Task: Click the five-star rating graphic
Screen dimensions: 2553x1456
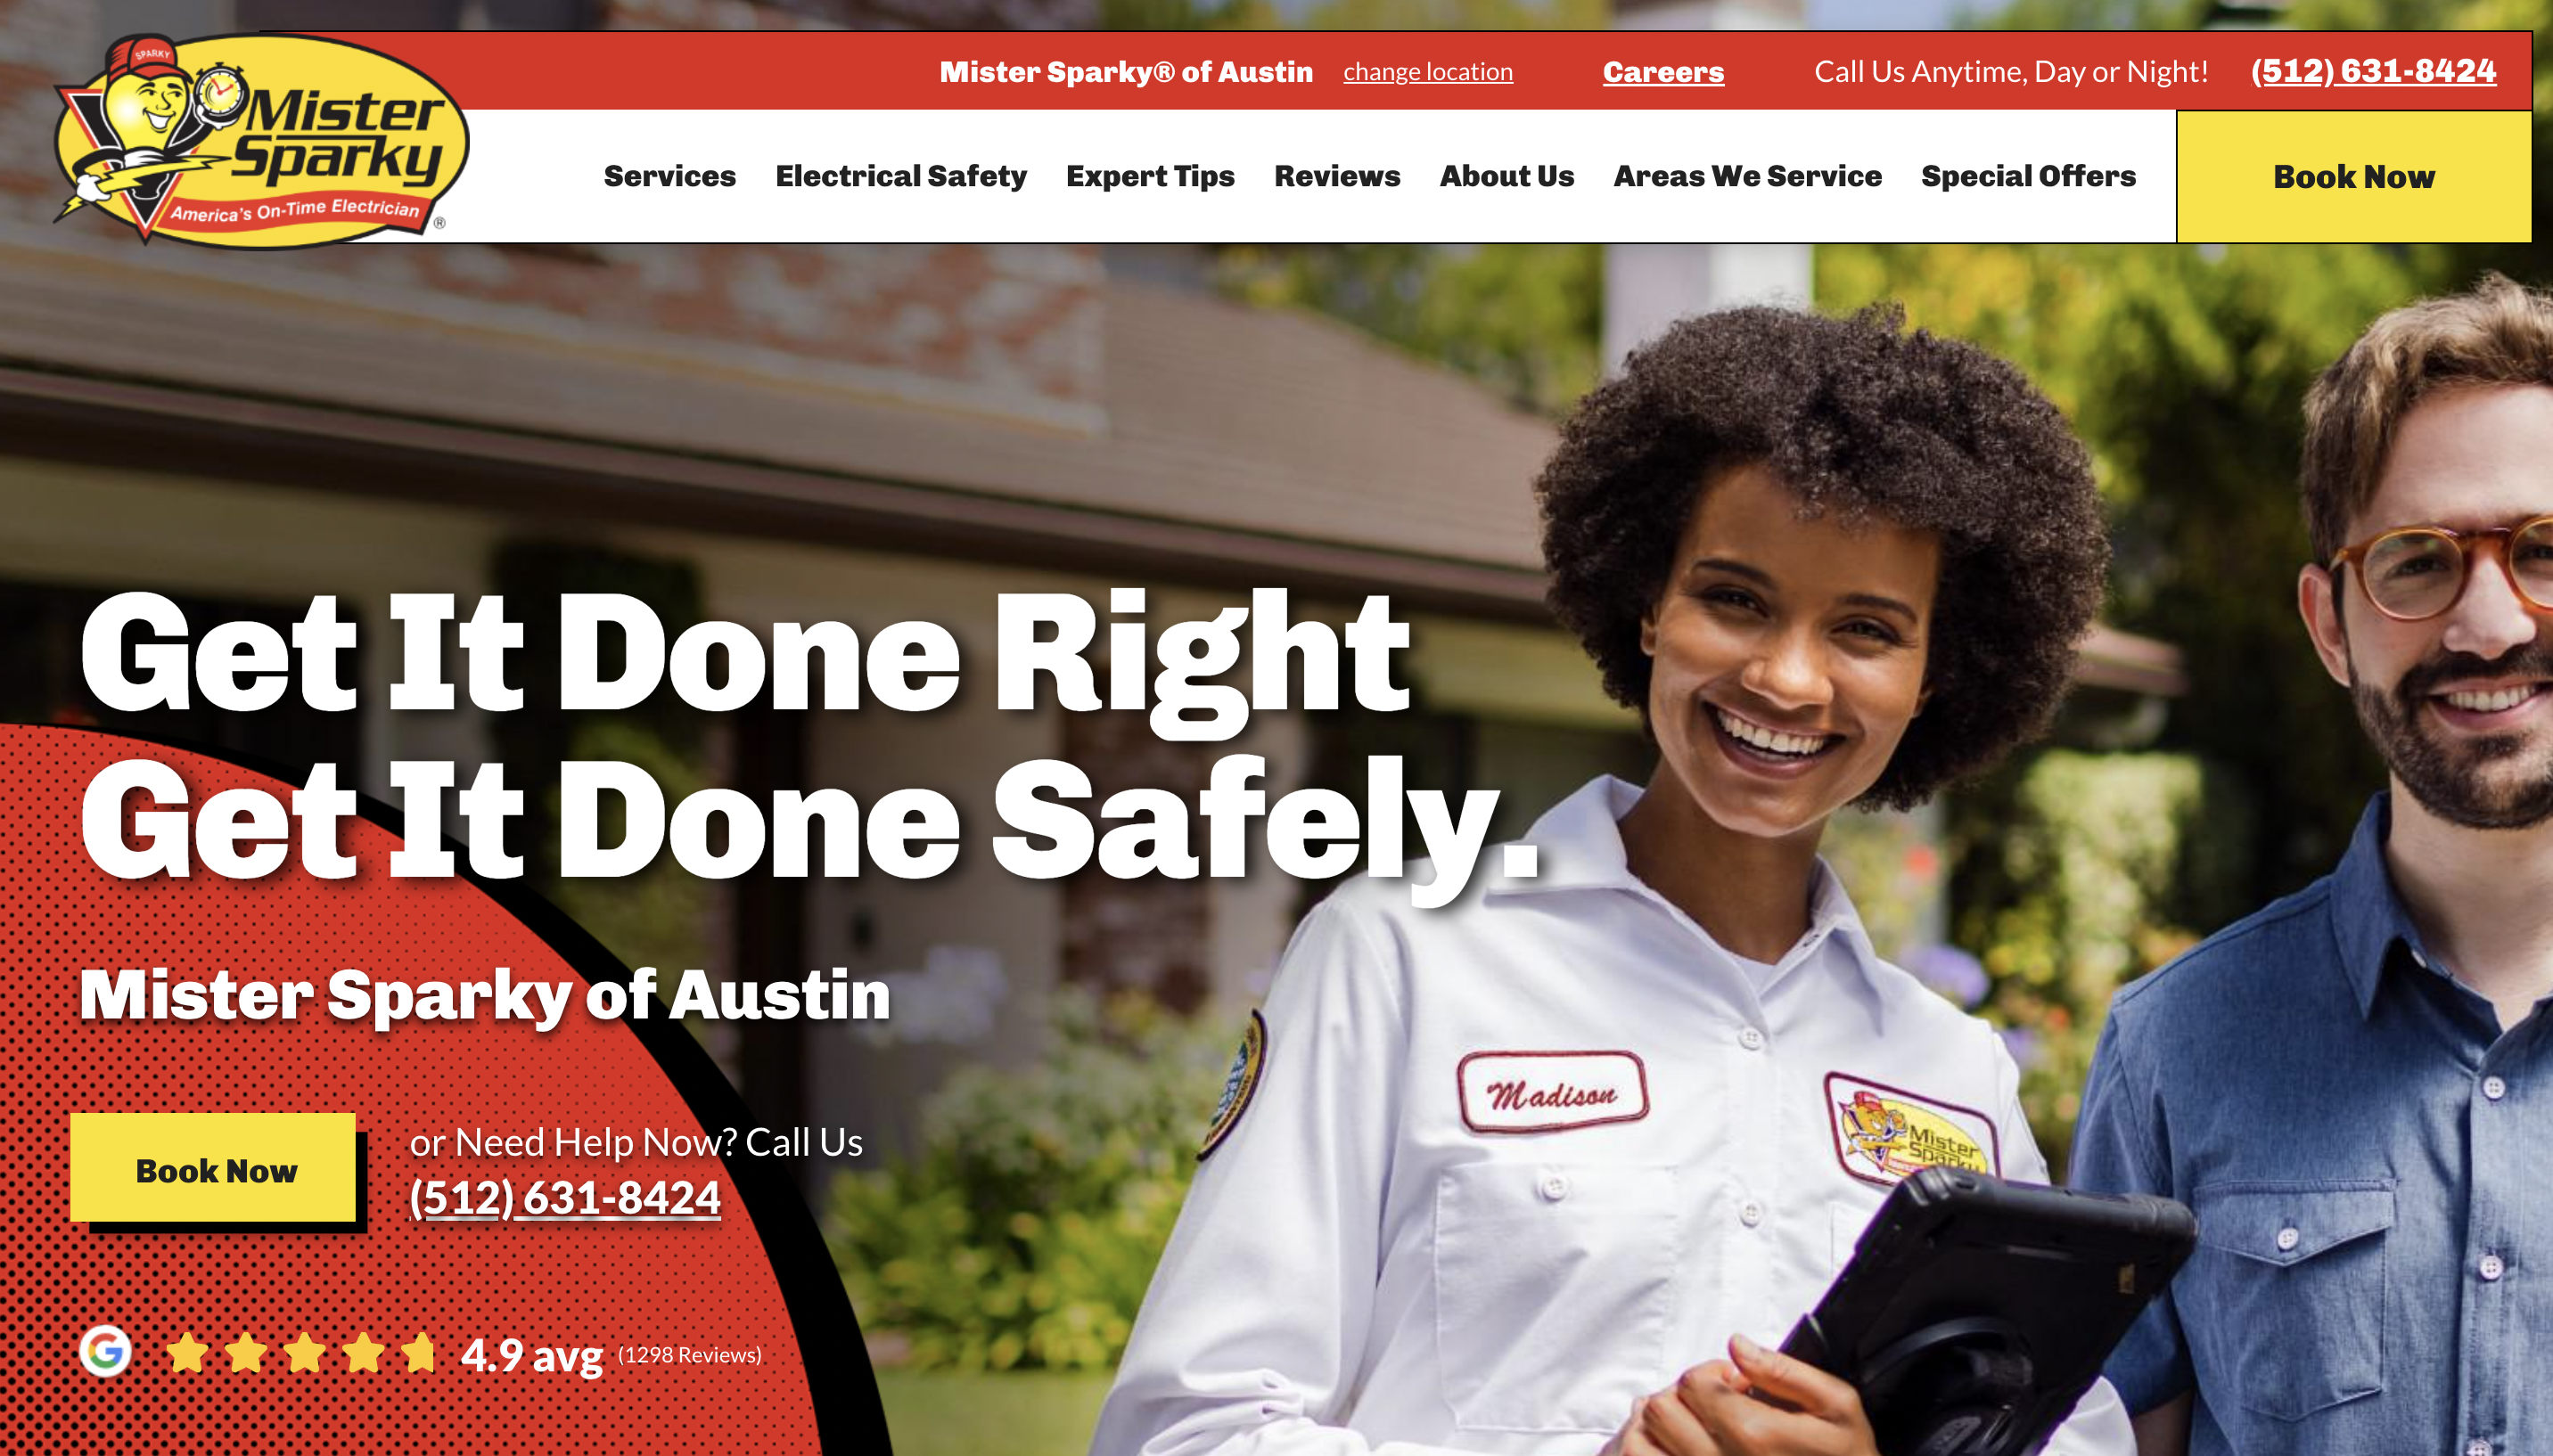Action: [300, 1353]
